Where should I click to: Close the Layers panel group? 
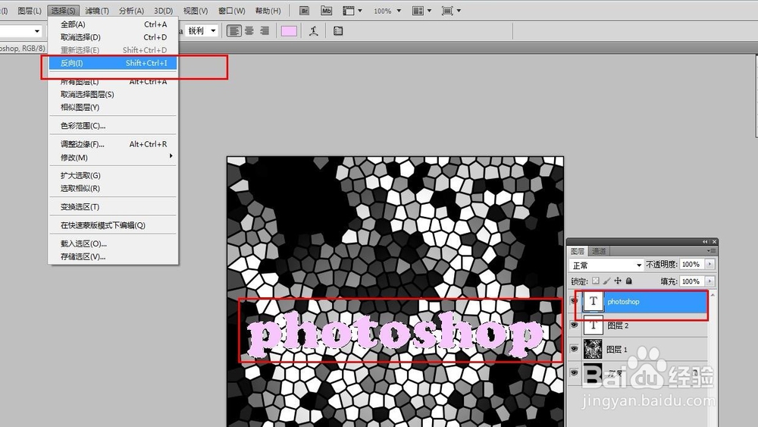click(x=715, y=242)
